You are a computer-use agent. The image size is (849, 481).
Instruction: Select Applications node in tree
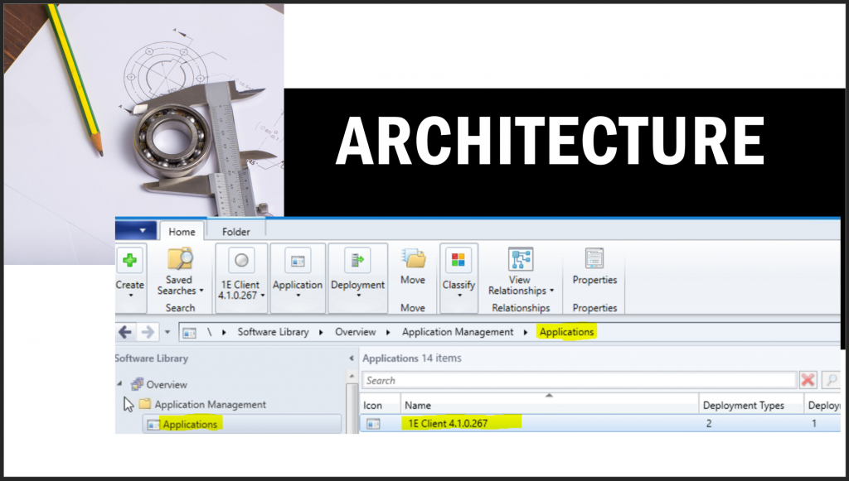190,425
